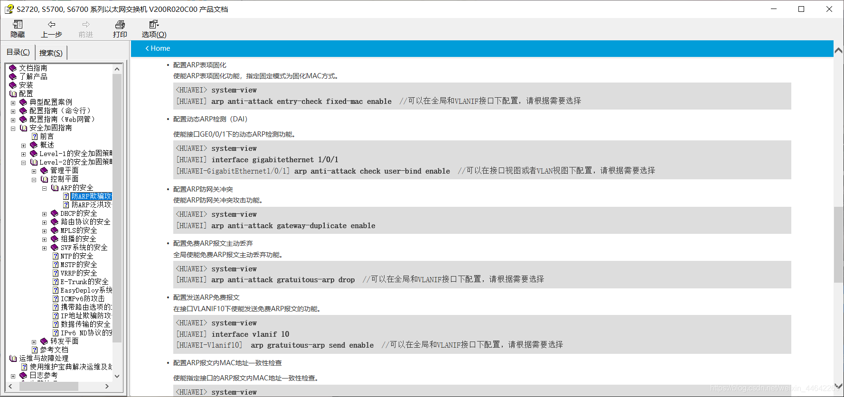The width and height of the screenshot is (844, 397).
Task: Click the book icon beside 典型配置案例
Action: [23, 102]
